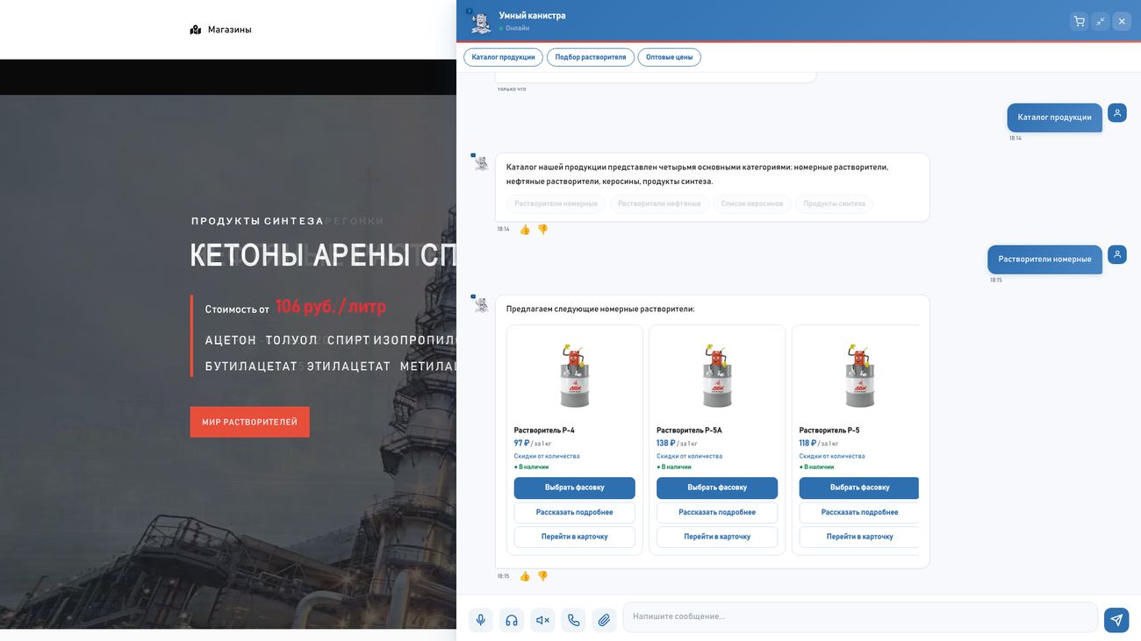Select the Подбор растворителя quick chip

coord(591,57)
